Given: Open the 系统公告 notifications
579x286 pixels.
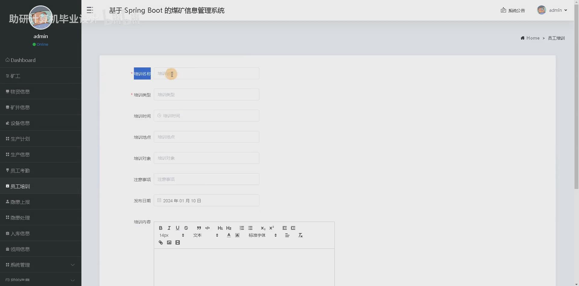Looking at the screenshot, I should tap(513, 10).
